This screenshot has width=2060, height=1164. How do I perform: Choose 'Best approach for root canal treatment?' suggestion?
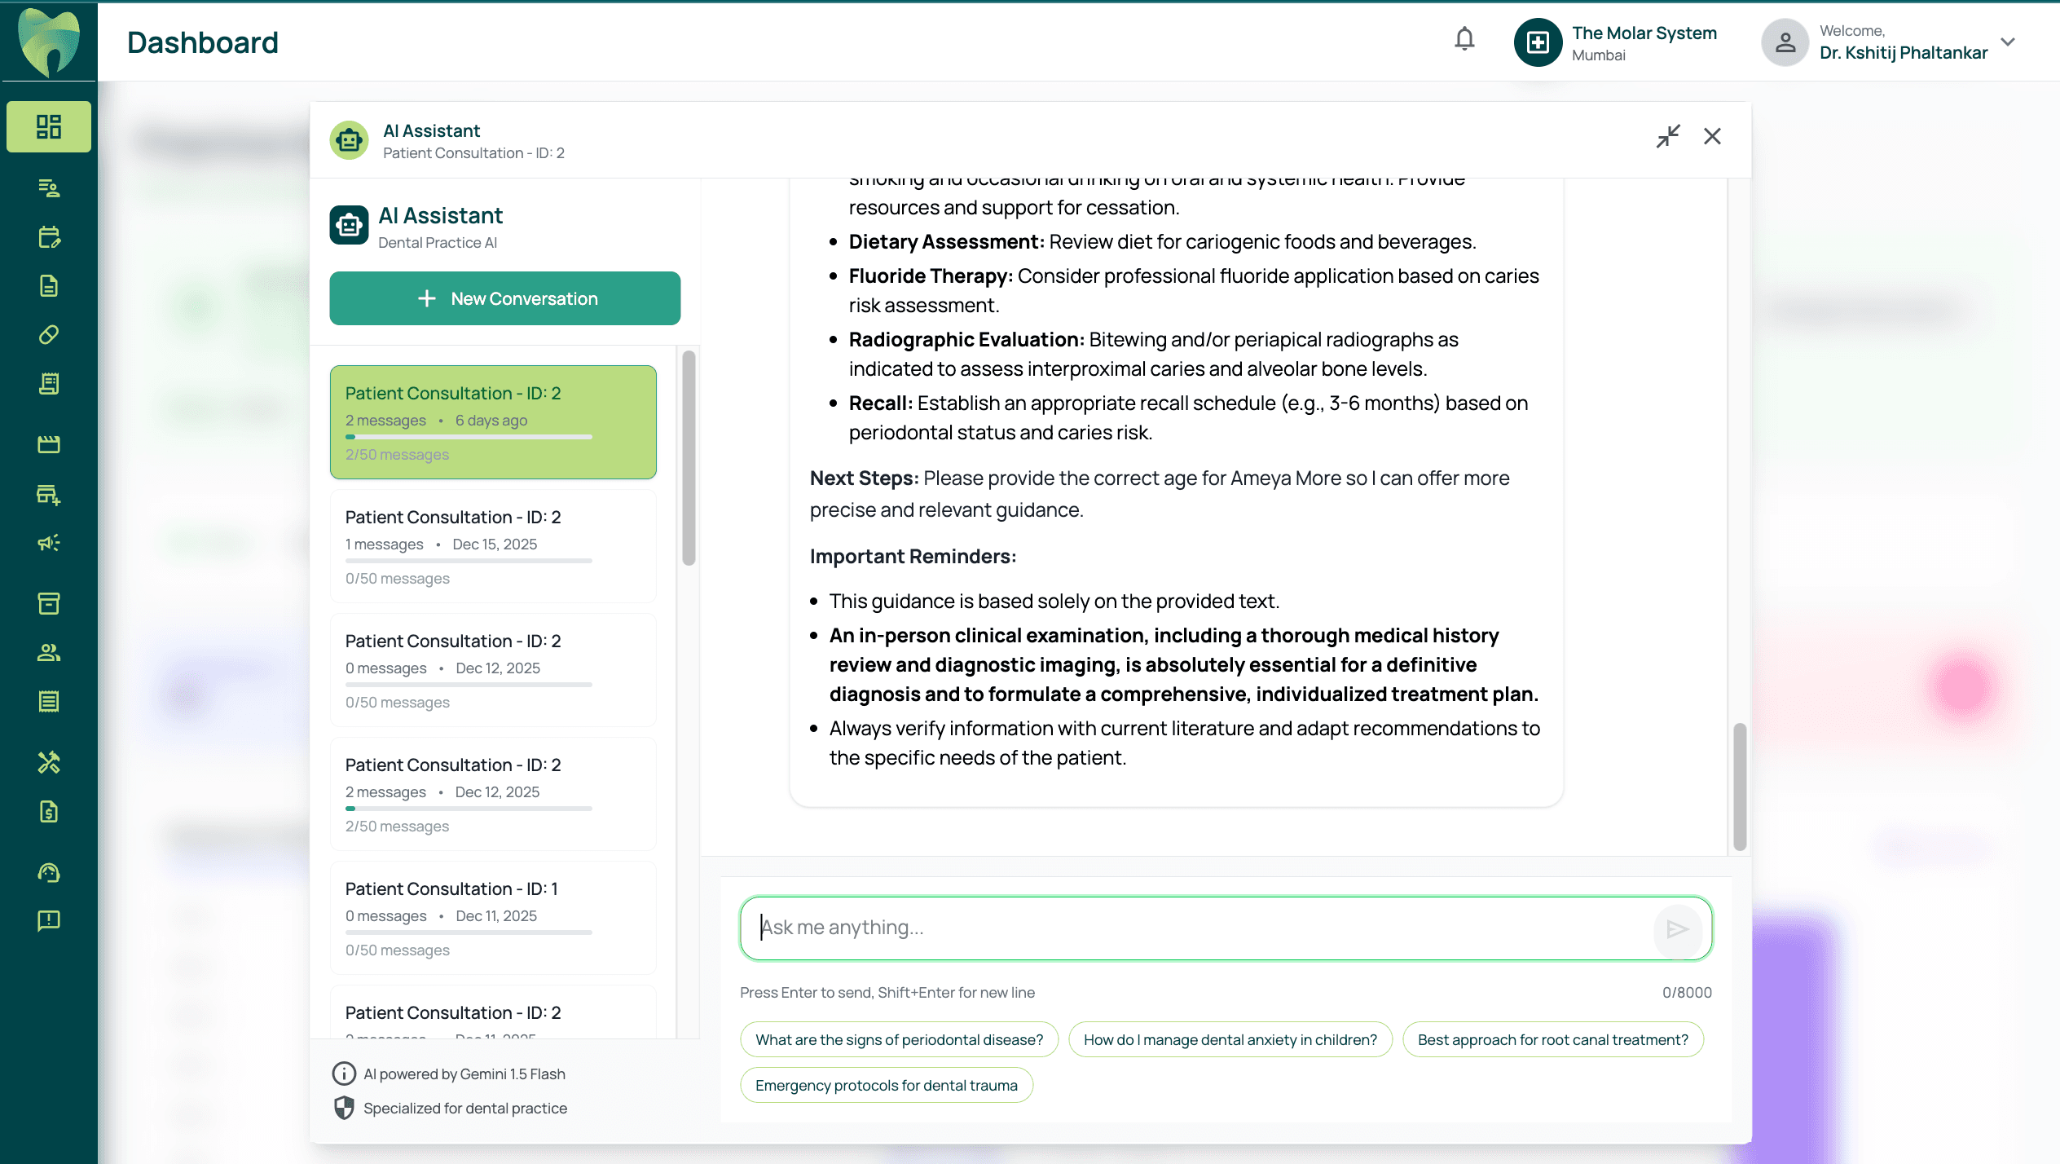click(1552, 1039)
